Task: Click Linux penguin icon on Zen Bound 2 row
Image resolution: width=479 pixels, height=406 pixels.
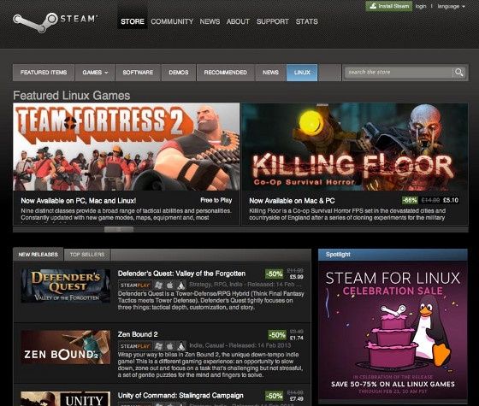Action: coord(181,346)
